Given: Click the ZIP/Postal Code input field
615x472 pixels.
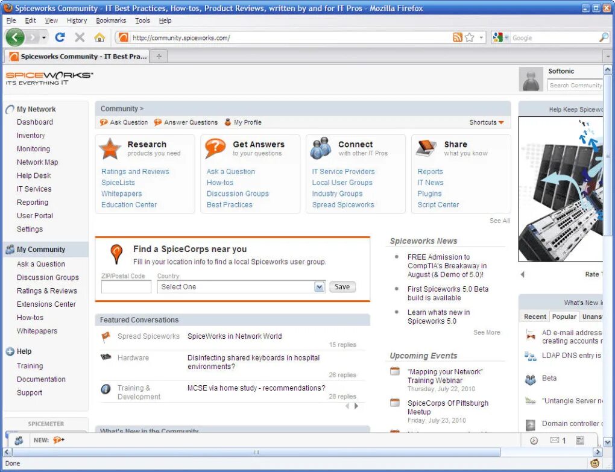Looking at the screenshot, I should [126, 286].
